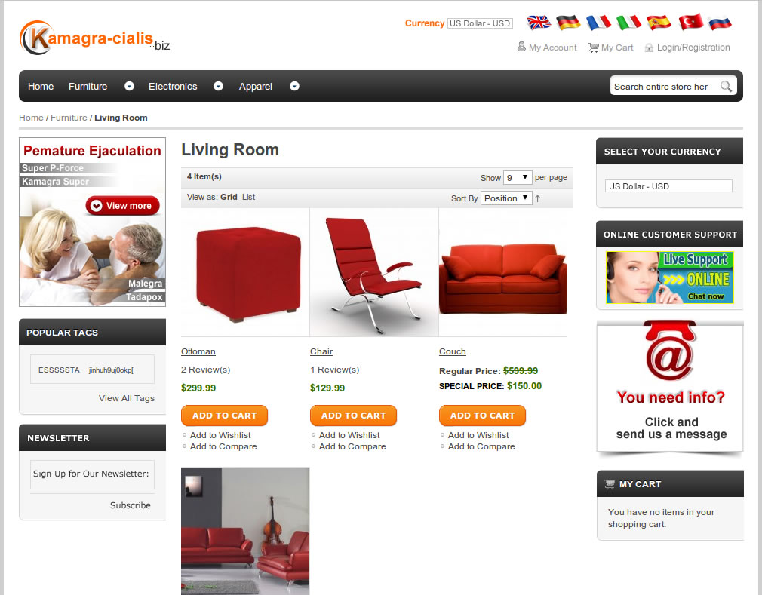
Task: Click the red Couch product thumbnail
Action: click(503, 272)
